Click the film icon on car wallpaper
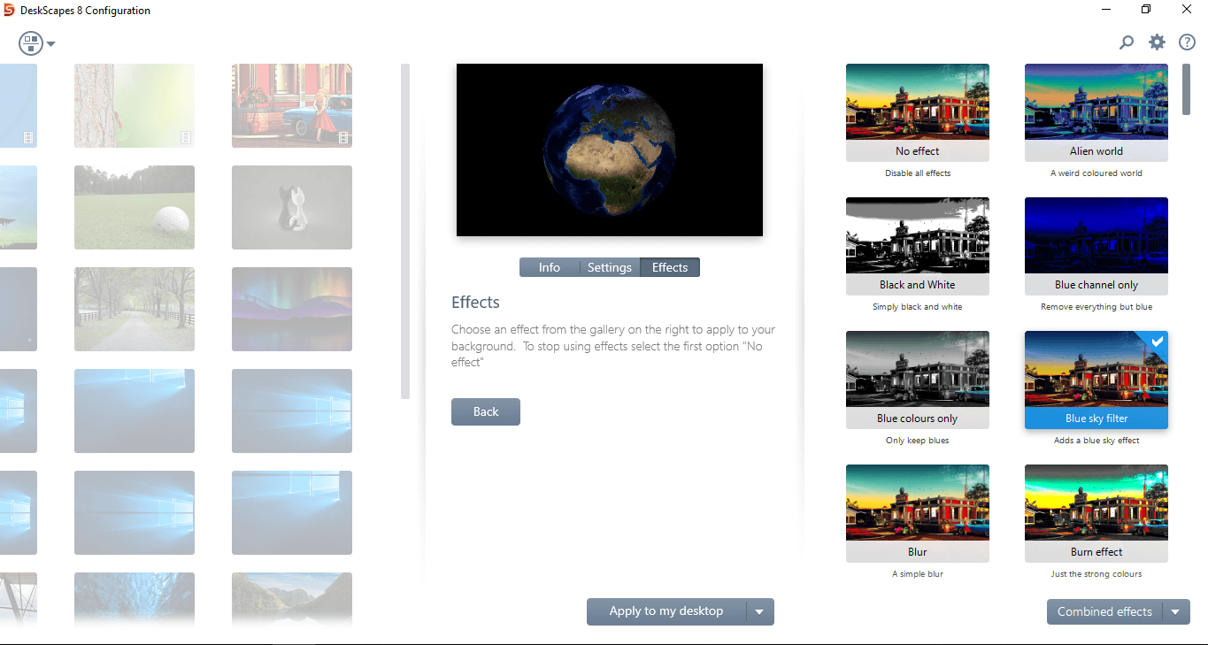This screenshot has width=1208, height=645. point(343,137)
